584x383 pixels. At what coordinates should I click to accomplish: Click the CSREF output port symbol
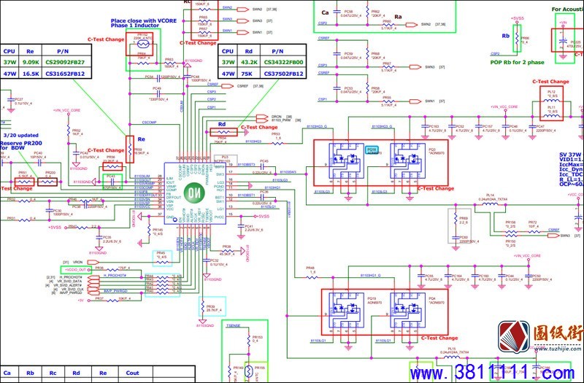[x=227, y=86]
